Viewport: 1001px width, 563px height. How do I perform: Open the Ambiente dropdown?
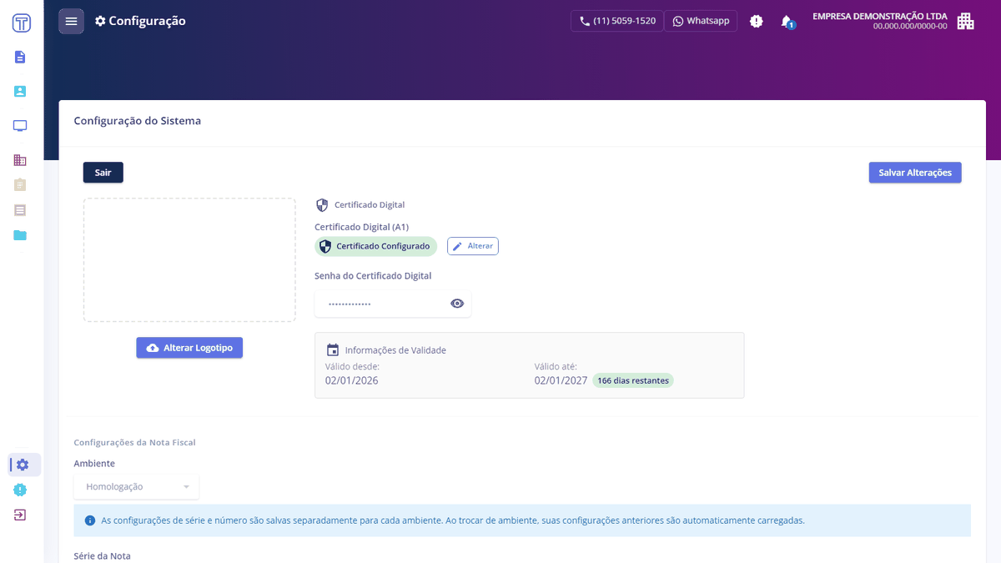coord(137,486)
